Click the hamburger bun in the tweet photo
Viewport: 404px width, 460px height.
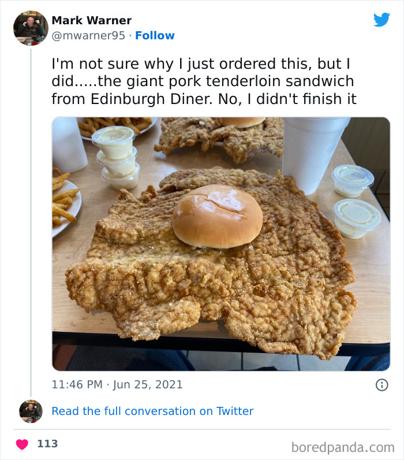(217, 215)
